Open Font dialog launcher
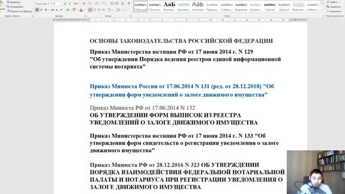Screen dimensions: 345x194 pos(86,16)
